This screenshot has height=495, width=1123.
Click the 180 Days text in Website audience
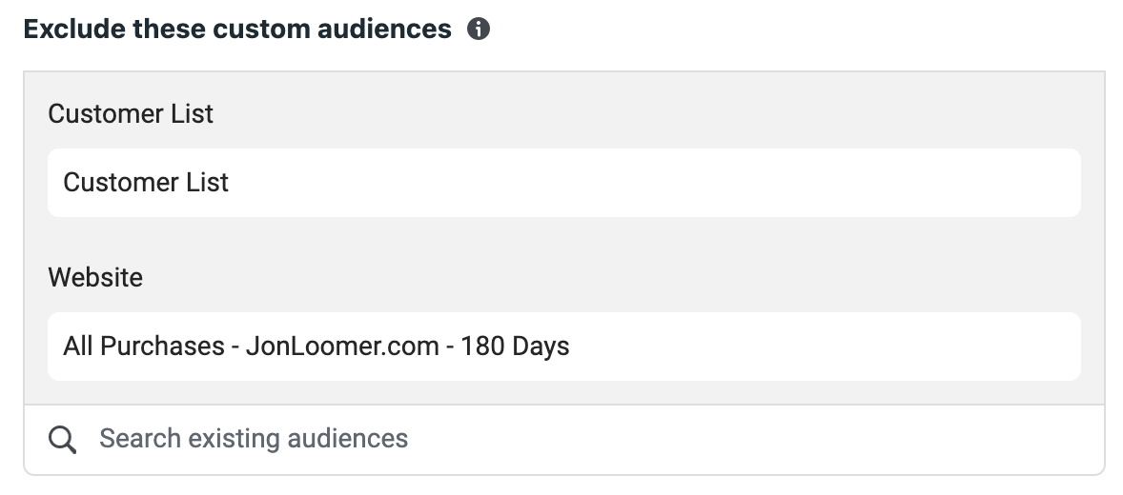(515, 346)
